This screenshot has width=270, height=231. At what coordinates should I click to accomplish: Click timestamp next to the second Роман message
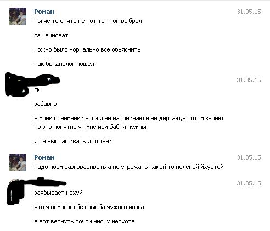pos(249,157)
